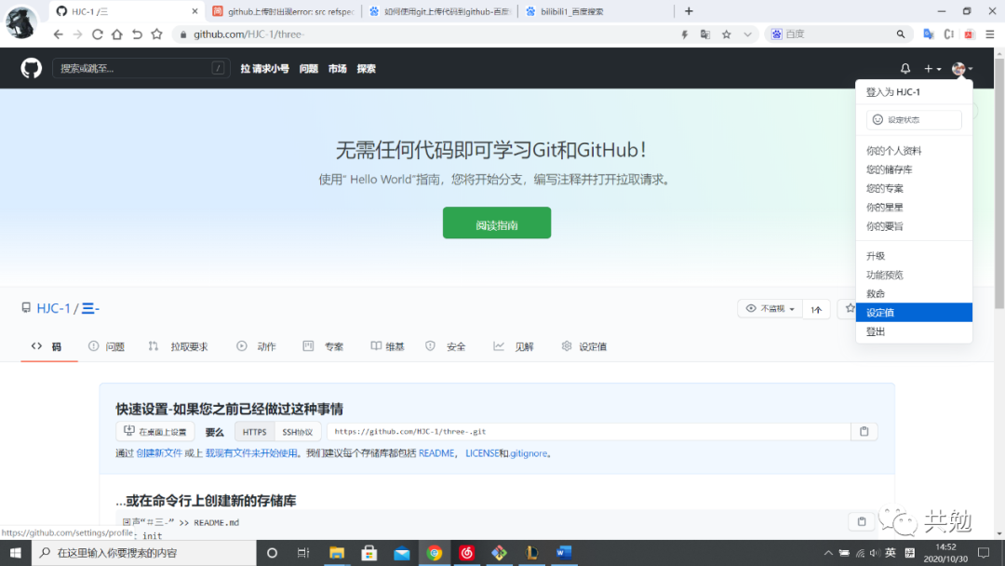Open 问题 in the GitHub header

[x=308, y=69]
